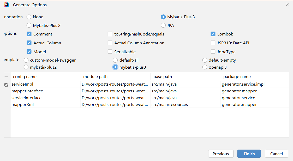
Task: Click the package name column header
Action: 255,77
